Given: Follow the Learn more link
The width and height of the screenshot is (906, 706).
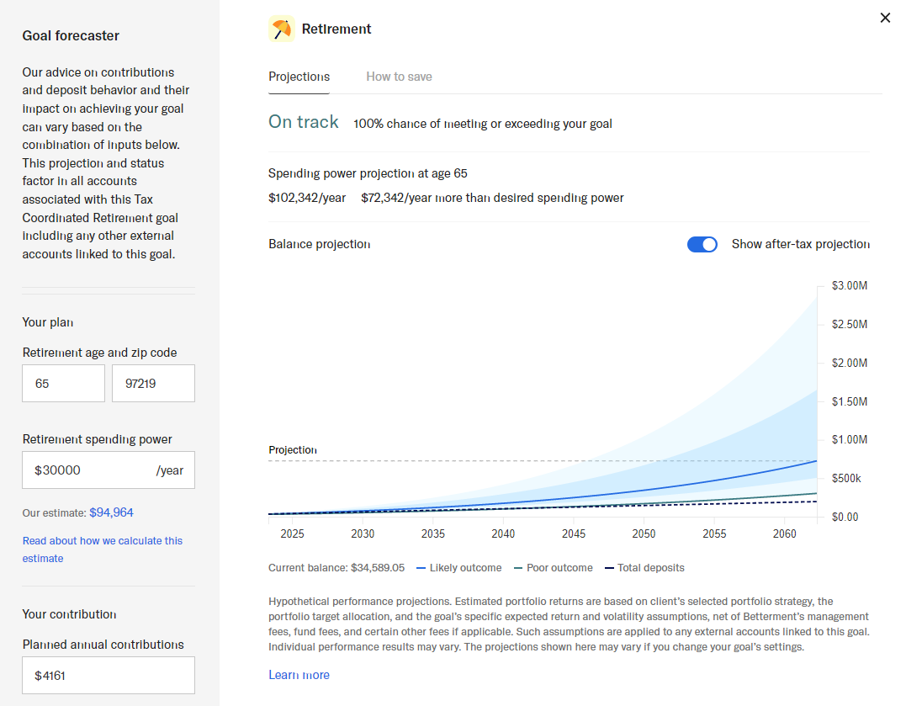Looking at the screenshot, I should [299, 675].
